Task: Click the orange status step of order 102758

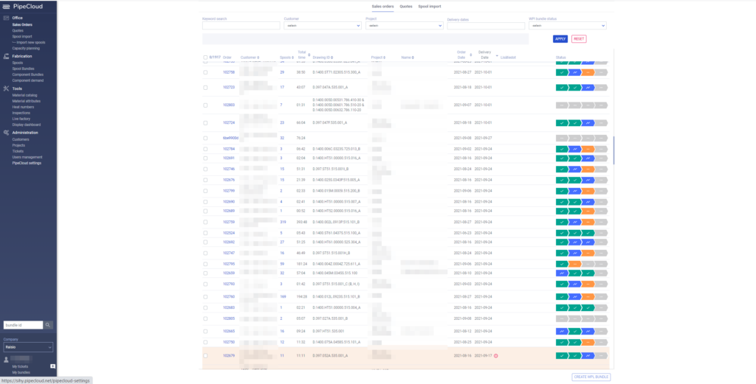Action: pos(588,73)
